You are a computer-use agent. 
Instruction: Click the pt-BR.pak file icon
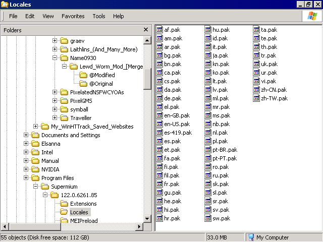click(x=208, y=150)
